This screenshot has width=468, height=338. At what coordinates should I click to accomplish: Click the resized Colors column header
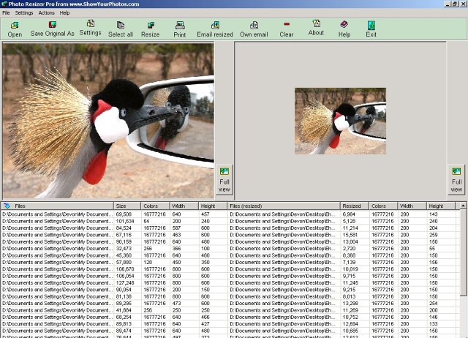tap(383, 206)
